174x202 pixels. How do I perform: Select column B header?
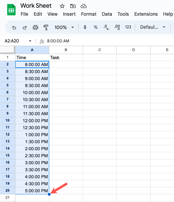pos(66,50)
